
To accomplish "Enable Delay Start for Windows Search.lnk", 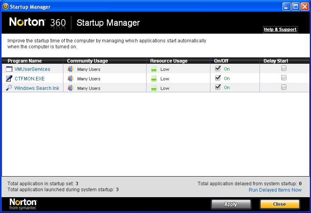I will (x=284, y=87).
